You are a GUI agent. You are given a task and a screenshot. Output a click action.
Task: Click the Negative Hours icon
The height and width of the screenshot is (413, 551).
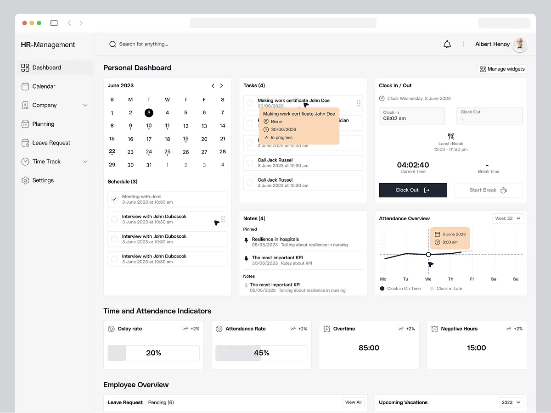[434, 329]
